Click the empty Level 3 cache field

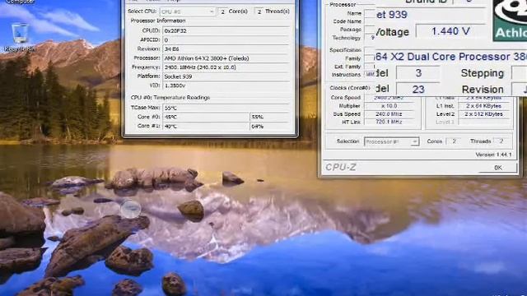[483, 123]
